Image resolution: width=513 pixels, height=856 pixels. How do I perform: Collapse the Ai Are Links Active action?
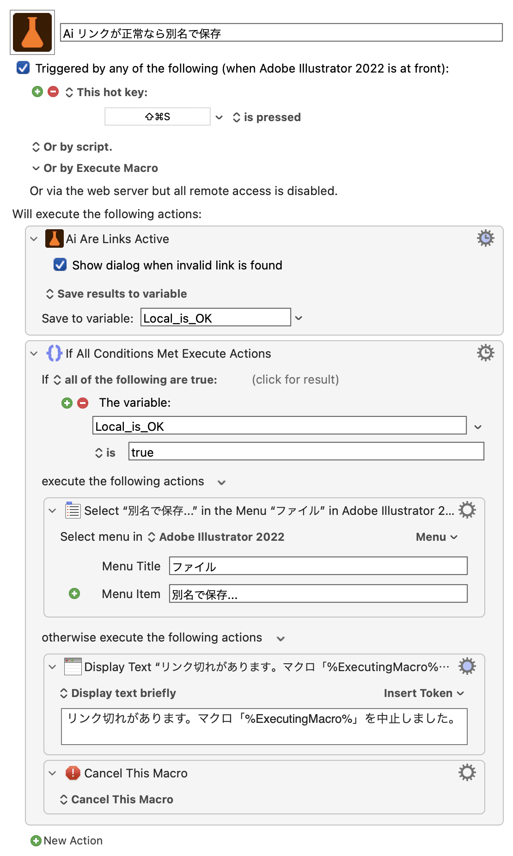(x=34, y=239)
